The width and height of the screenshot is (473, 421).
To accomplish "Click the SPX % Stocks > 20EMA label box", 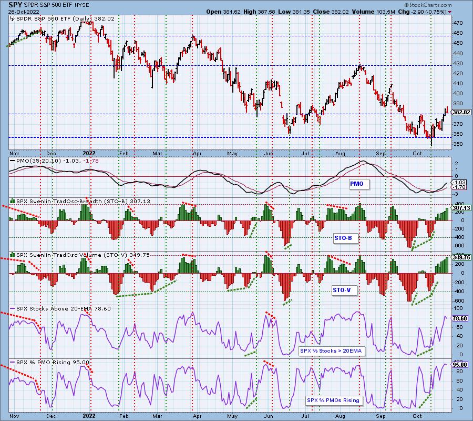I will tap(332, 351).
